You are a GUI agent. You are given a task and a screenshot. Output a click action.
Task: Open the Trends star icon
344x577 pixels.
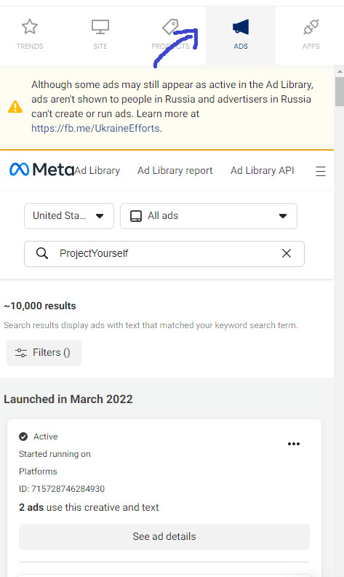click(x=30, y=26)
